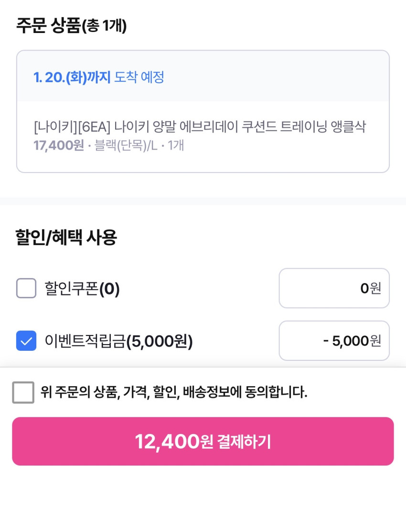This screenshot has height=508, width=406.
Task: Click the 1개 quantity text
Action: coord(175,145)
